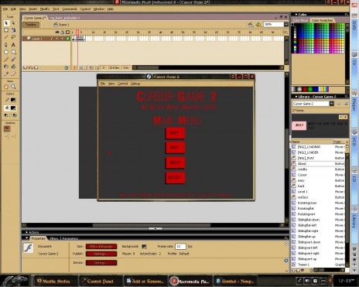The width and height of the screenshot is (359, 287).
Task: Open the Color panel options menu
Action: point(346,15)
